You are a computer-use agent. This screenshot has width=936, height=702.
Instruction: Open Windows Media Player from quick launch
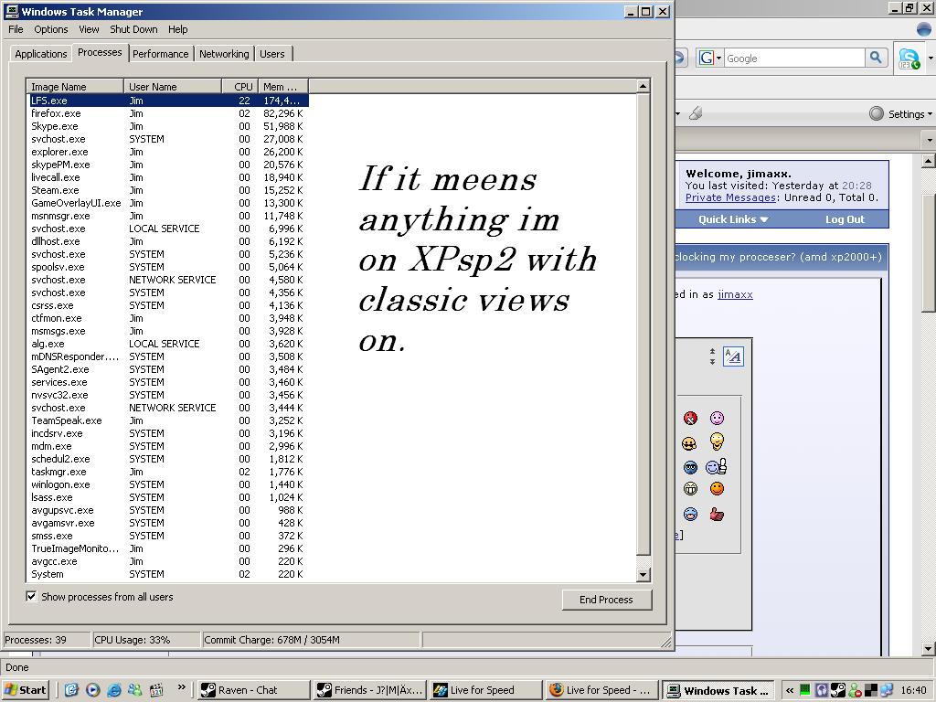click(92, 690)
